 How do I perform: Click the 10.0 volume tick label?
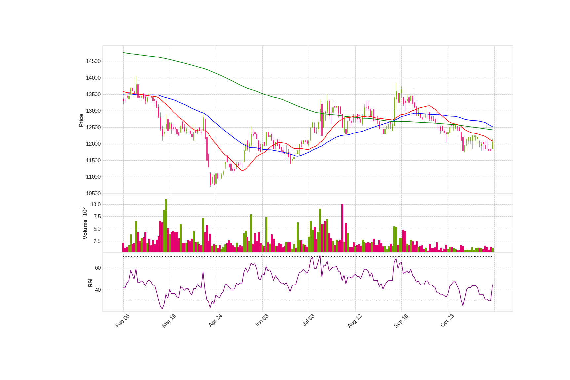tap(95, 205)
